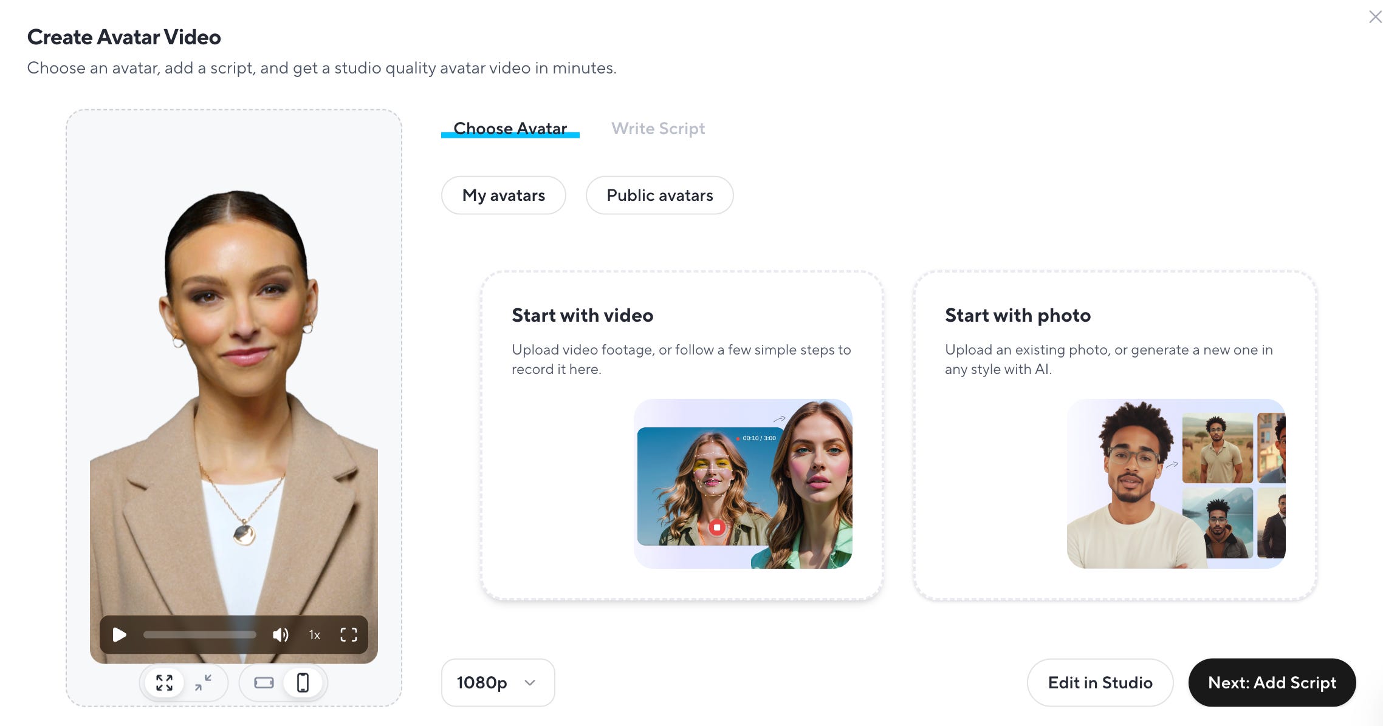Image resolution: width=1383 pixels, height=726 pixels.
Task: Click Next: Add Script button
Action: pyautogui.click(x=1272, y=683)
